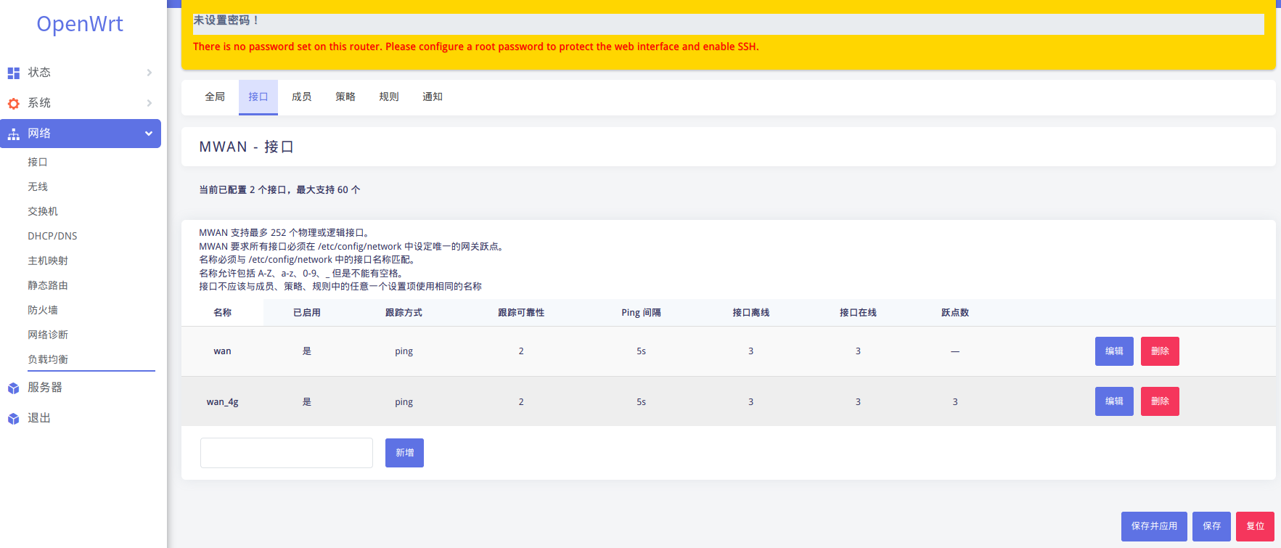
Task: Click the 接口在线 column header
Action: point(858,313)
